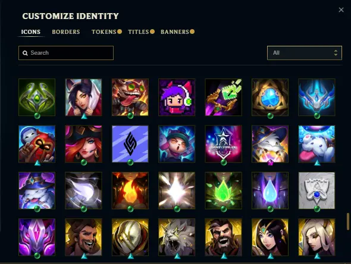Choose the green leaf burst icon
The width and height of the screenshot is (351, 264).
tap(224, 190)
